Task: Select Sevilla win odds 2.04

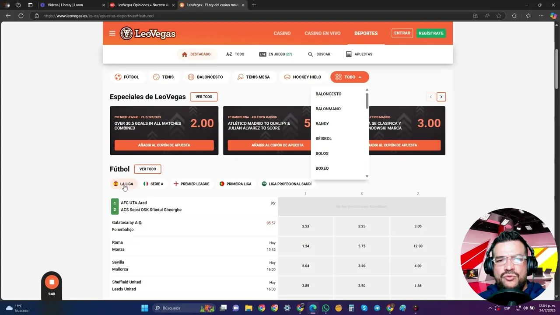Action: point(305,266)
